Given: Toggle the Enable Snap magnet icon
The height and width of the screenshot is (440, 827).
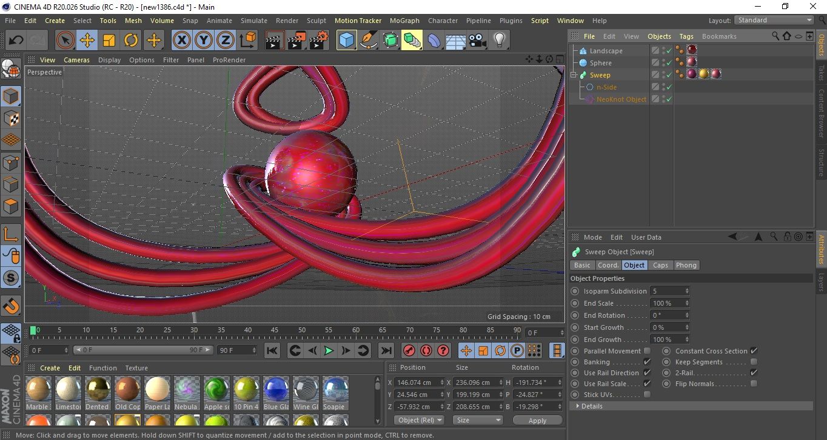Looking at the screenshot, I should 11,306.
